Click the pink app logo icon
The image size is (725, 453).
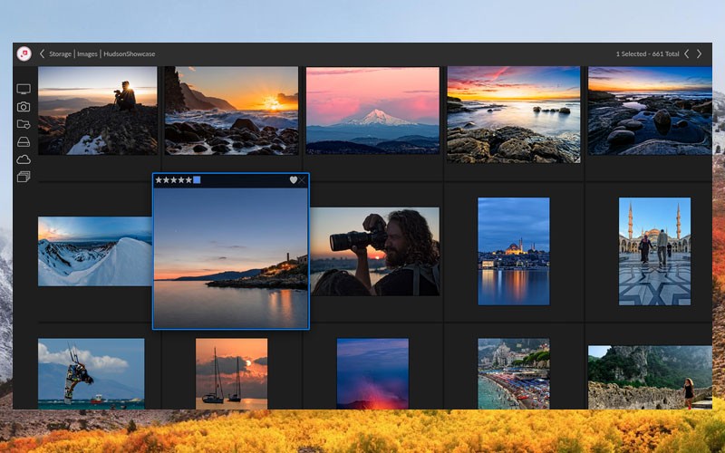click(24, 54)
